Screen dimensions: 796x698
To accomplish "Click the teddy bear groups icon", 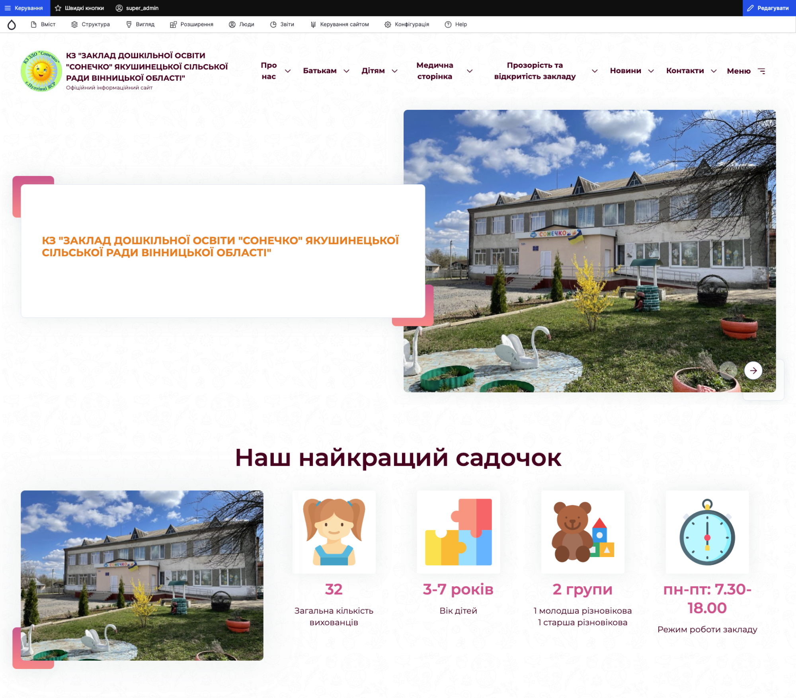I will [x=583, y=532].
